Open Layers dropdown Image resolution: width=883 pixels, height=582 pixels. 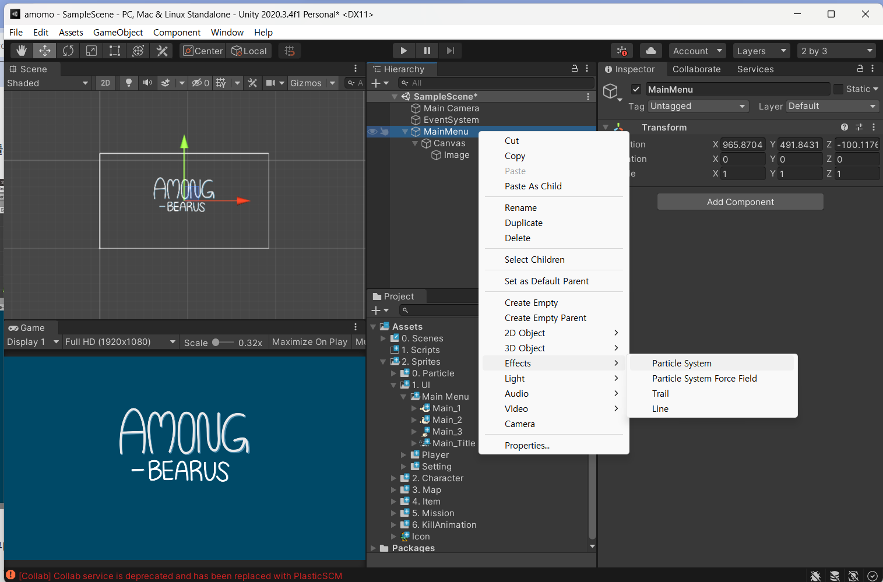tap(761, 51)
